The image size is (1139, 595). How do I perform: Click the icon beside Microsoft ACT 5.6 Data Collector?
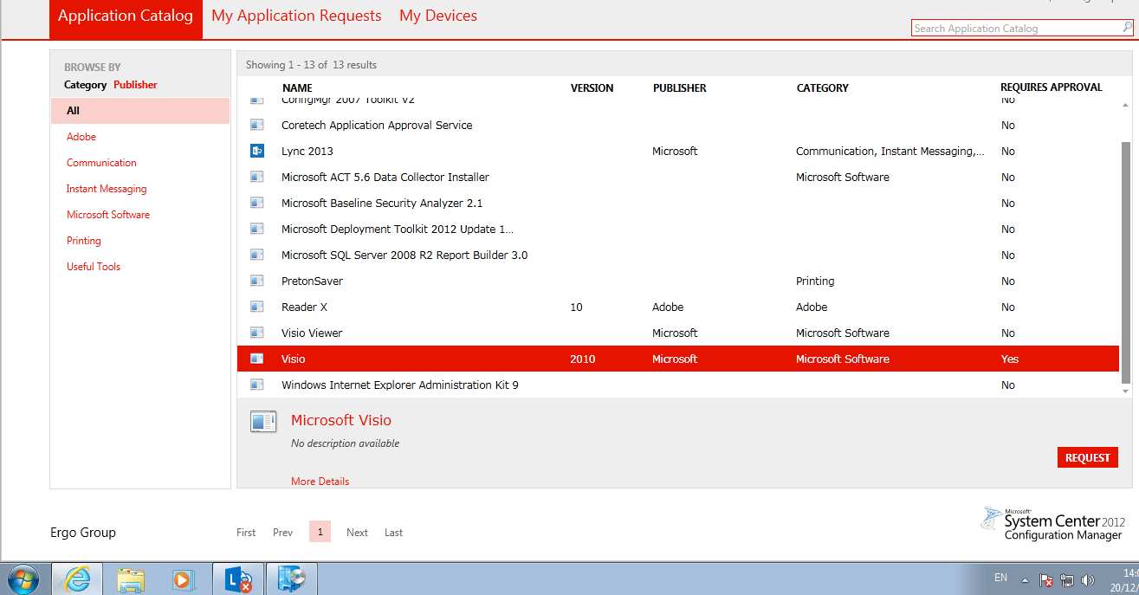pos(257,177)
